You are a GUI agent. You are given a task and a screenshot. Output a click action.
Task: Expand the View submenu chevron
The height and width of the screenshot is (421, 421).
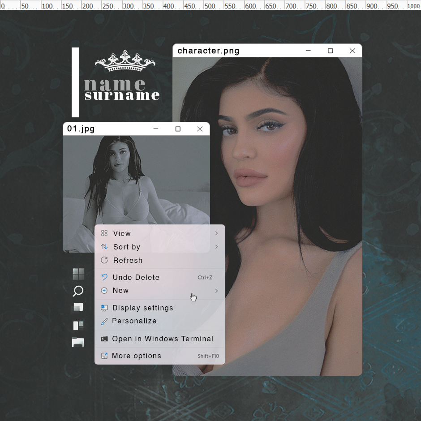[x=216, y=233]
